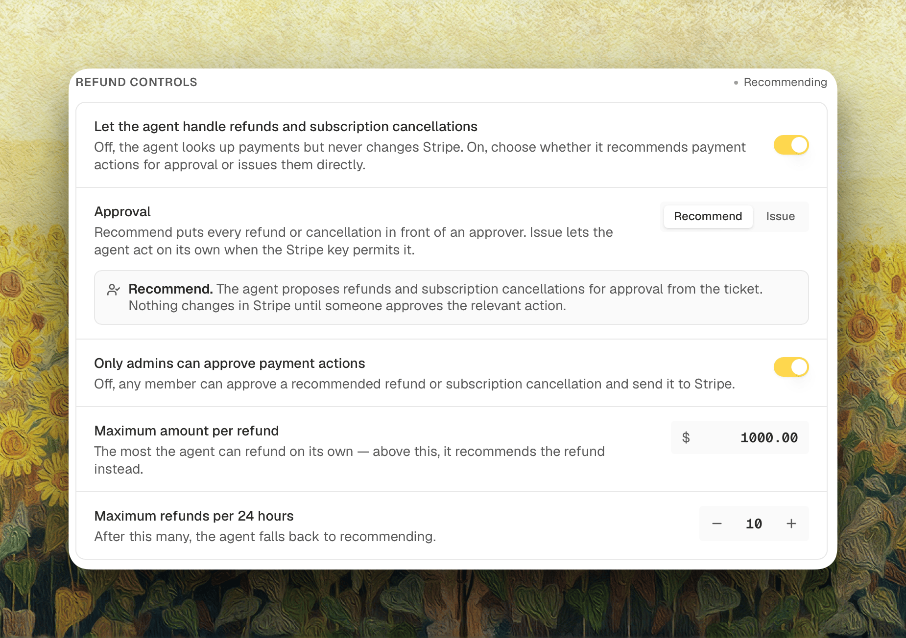Click the bold 'Recommend.' text in the notice
906x638 pixels.
tap(170, 289)
